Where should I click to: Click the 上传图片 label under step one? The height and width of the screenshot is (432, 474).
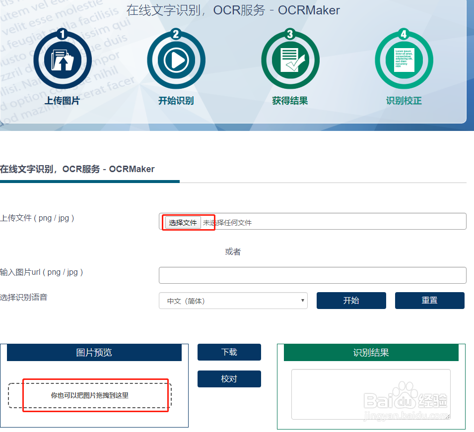coord(62,101)
